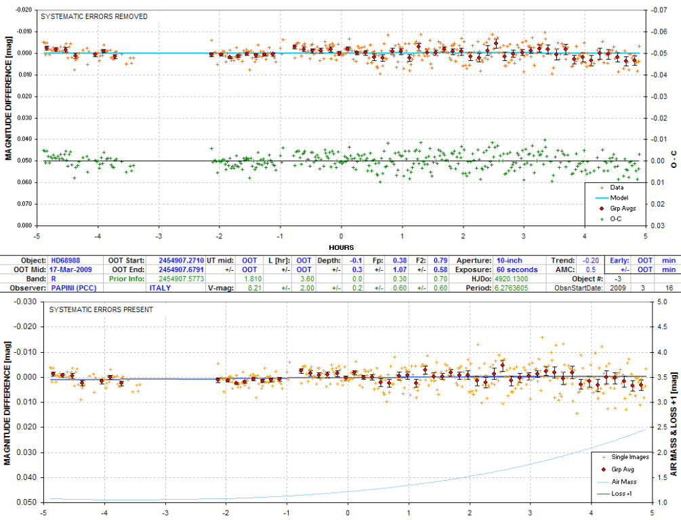The height and width of the screenshot is (520, 681).
Task: Click the Exposure value 60 seconds
Action: (x=517, y=269)
